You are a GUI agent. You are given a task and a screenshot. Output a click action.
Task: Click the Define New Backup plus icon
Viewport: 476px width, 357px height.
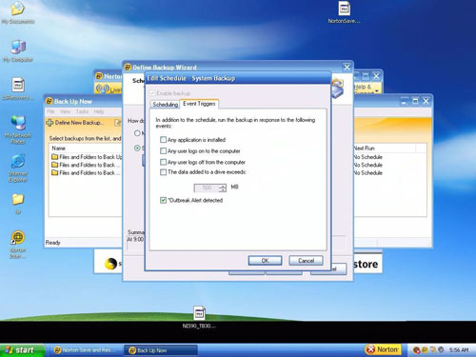[50, 123]
